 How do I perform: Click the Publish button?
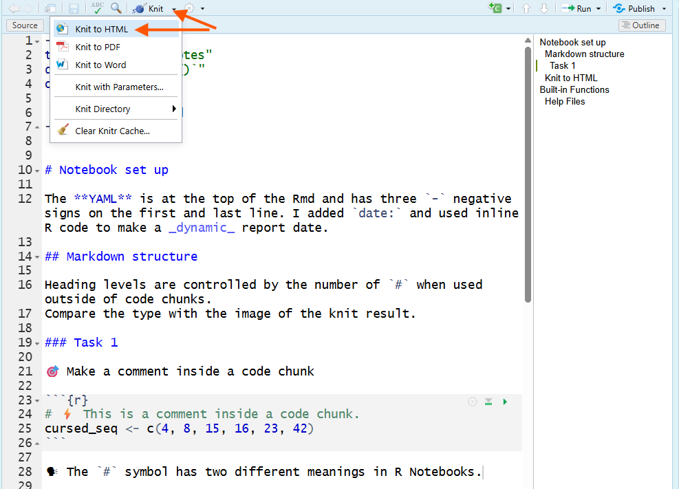[634, 9]
